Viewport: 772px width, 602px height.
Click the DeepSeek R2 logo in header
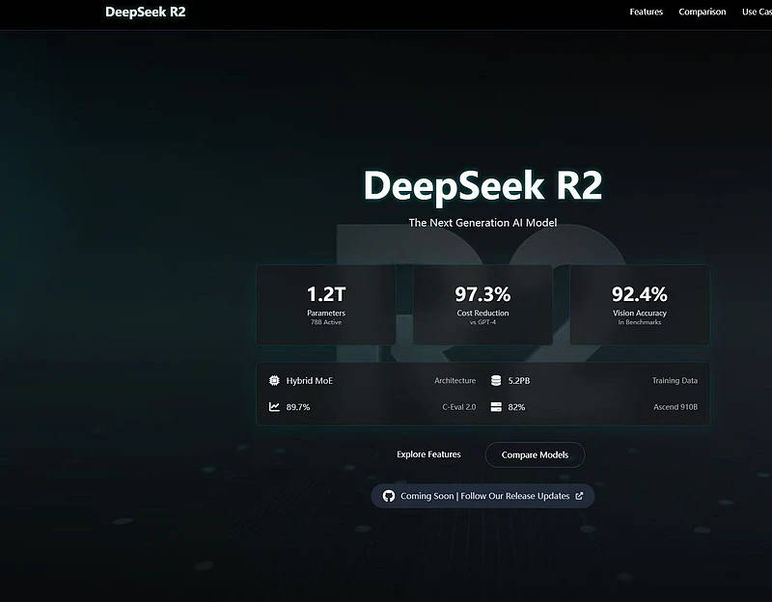click(146, 12)
